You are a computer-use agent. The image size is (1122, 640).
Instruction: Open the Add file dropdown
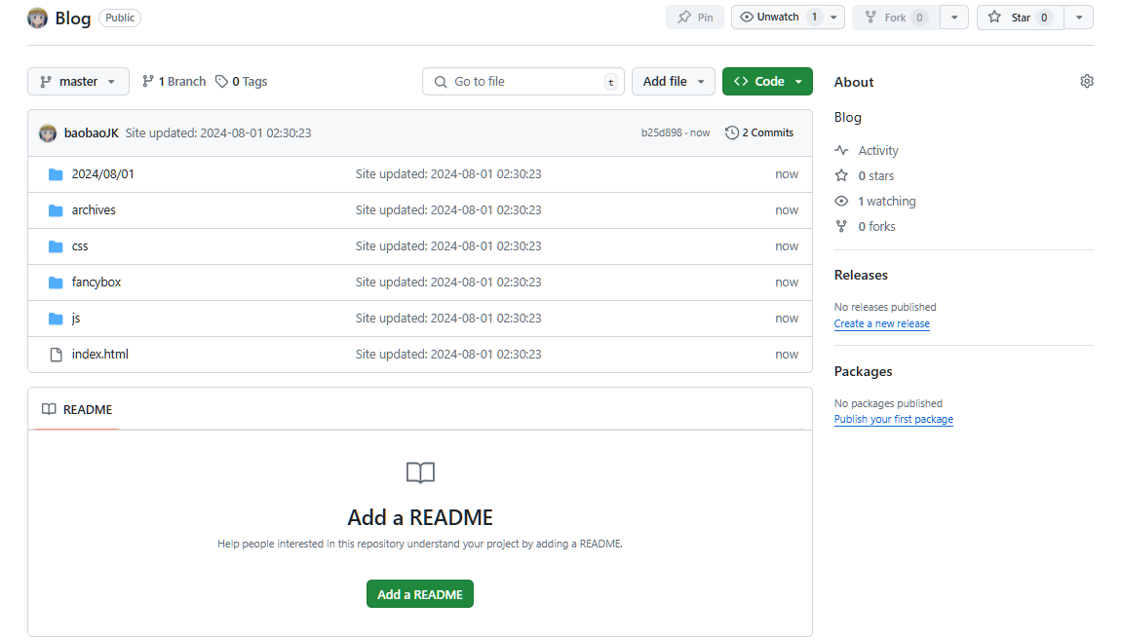click(673, 82)
